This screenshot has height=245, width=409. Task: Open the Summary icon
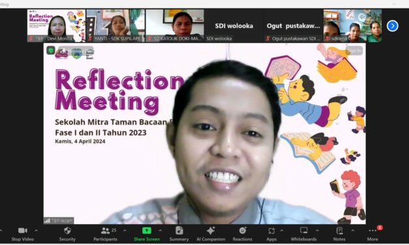pyautogui.click(x=179, y=231)
